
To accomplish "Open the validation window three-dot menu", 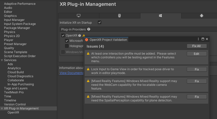I will pyautogui.click(x=198, y=39).
